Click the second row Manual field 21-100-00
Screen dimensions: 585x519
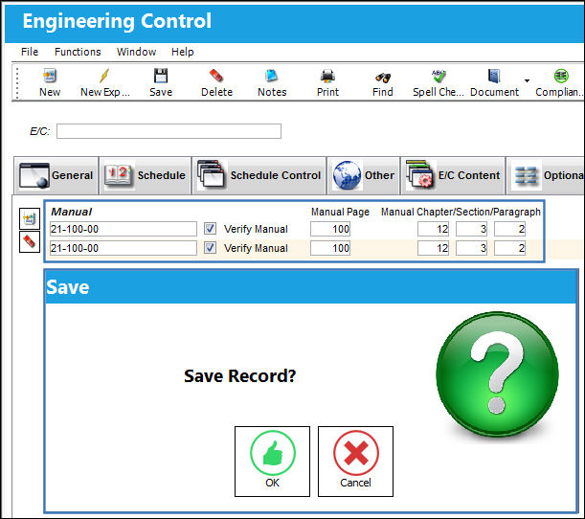point(124,248)
